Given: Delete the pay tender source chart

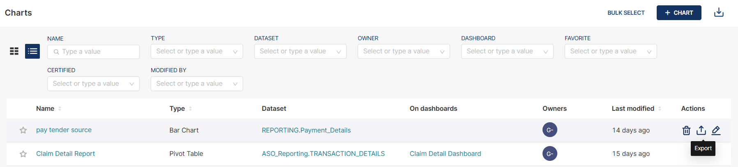Looking at the screenshot, I should (x=686, y=130).
